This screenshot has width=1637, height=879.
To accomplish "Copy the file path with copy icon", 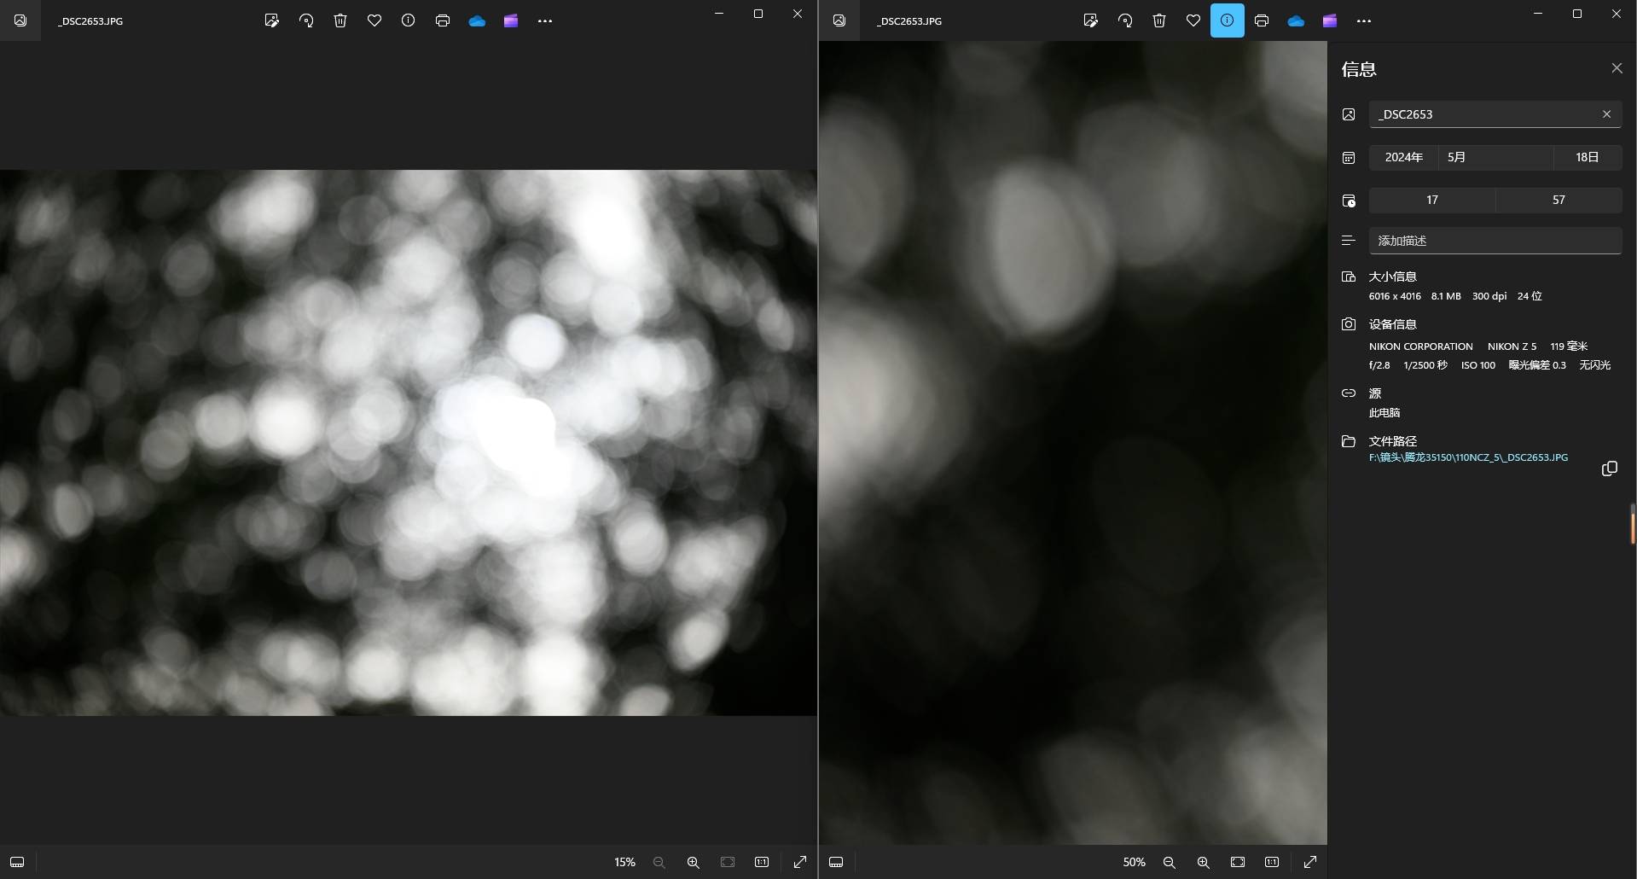I will coord(1609,469).
